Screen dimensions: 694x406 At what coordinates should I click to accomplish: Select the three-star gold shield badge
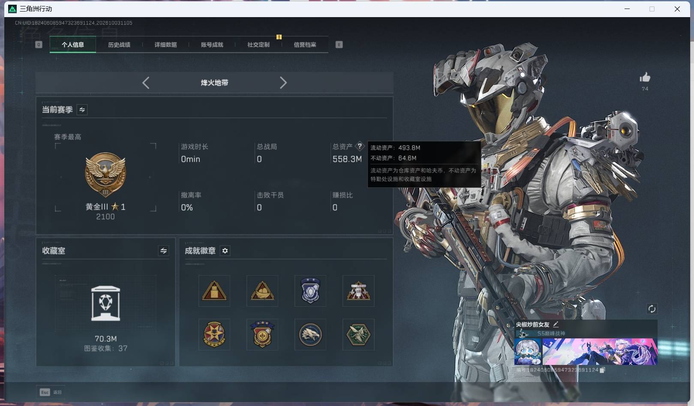pyautogui.click(x=262, y=335)
